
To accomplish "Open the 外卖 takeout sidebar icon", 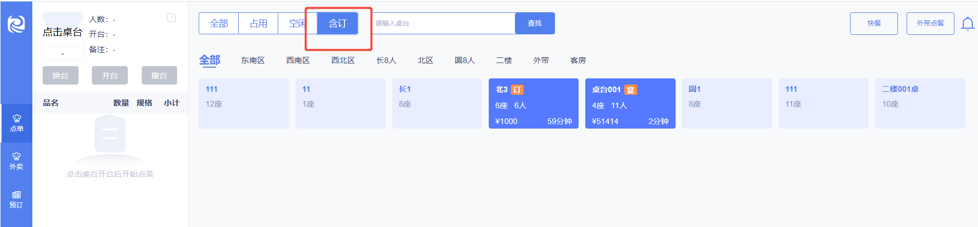I will click(x=16, y=161).
